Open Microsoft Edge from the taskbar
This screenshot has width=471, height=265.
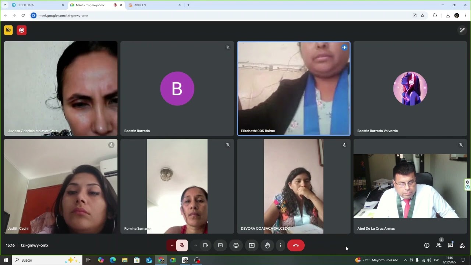(x=113, y=260)
